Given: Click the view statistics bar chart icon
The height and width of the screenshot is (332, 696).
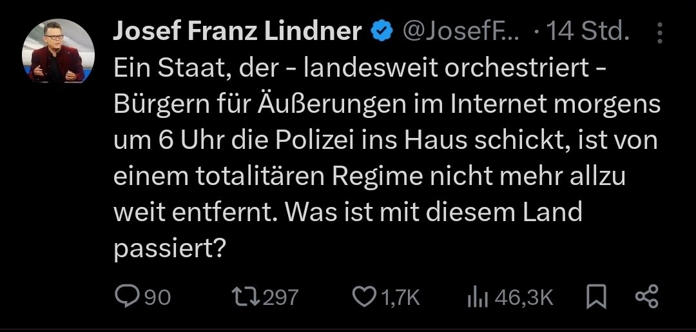Looking at the screenshot, I should 476,296.
